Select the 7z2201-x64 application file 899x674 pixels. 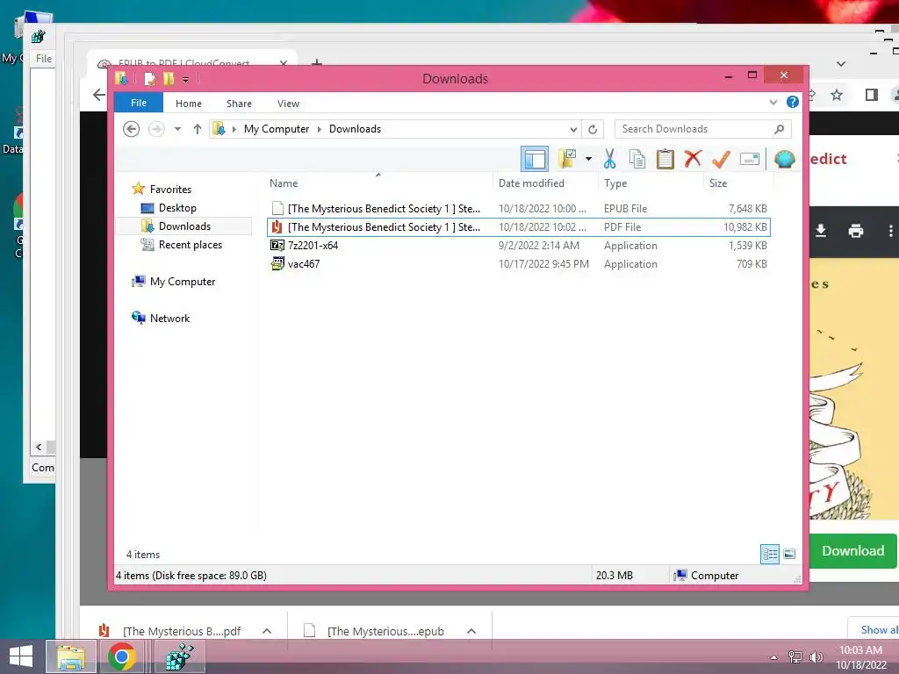pos(518,246)
